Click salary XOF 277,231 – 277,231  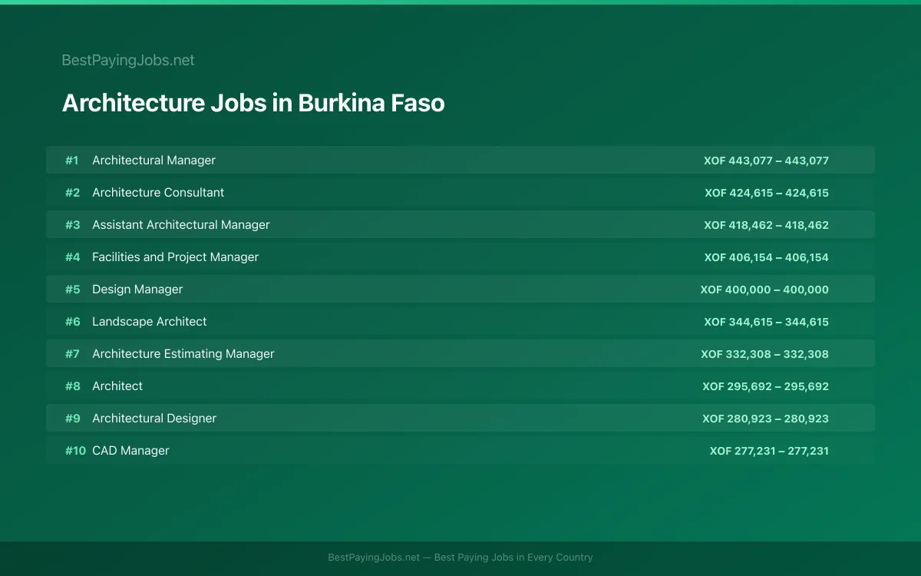769,451
